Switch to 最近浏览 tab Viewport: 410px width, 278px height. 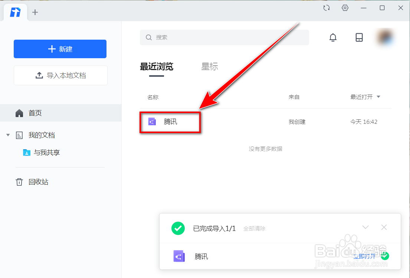point(156,66)
